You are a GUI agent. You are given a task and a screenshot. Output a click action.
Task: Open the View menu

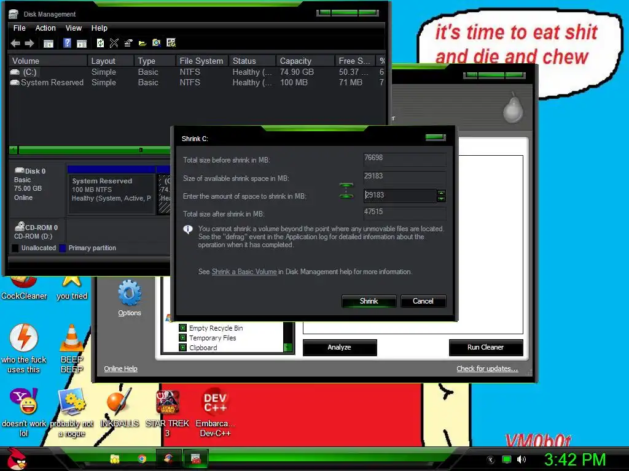pos(74,28)
